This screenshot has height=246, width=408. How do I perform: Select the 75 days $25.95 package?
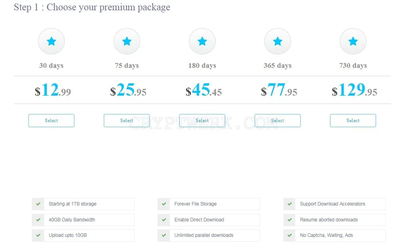(x=127, y=121)
